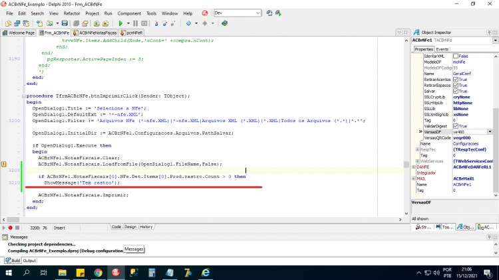Toggle RetirarAcentos checkbox
The height and width of the screenshot is (280, 499).
(456, 80)
